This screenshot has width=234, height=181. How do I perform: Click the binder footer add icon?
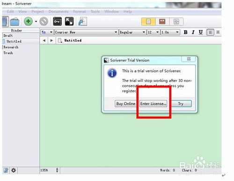click(6, 170)
